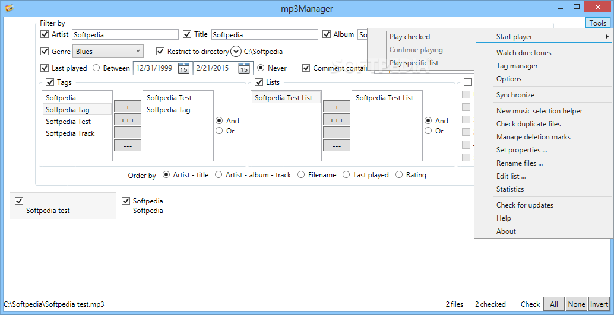Open the calendar picker for end date 2/21/2015
This screenshot has width=614, height=315.
(x=244, y=68)
